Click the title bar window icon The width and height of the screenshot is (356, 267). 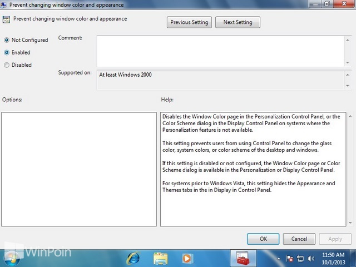point(3,5)
